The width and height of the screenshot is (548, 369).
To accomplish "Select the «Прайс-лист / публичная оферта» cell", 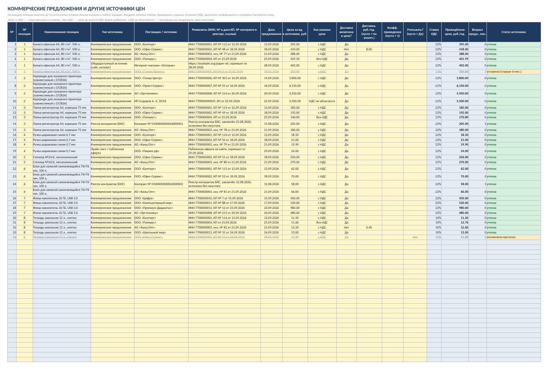I will (112, 151).
